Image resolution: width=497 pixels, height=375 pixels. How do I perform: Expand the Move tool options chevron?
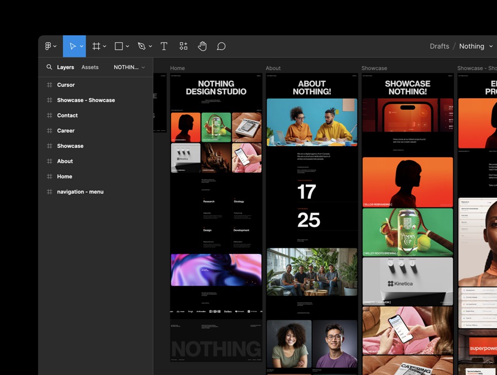82,46
